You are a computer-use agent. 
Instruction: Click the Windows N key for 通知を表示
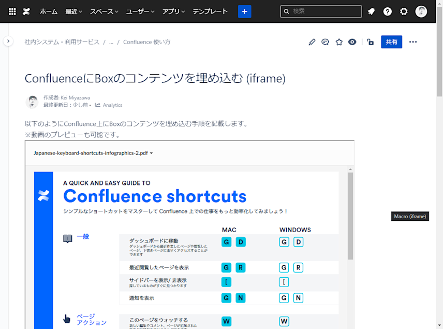coord(298,298)
